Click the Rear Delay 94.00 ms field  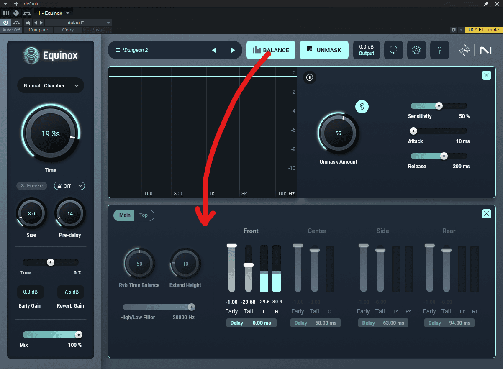[x=449, y=323]
